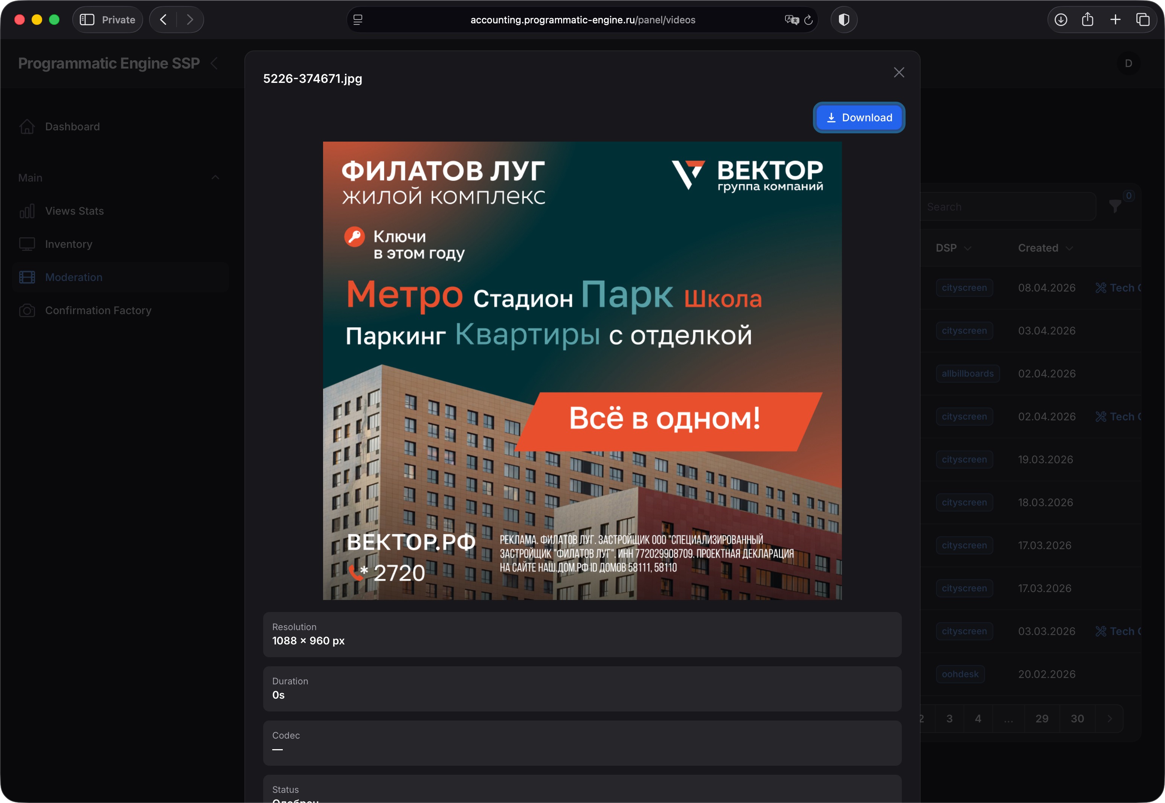Collapse the sidebar with the chevron
The width and height of the screenshot is (1165, 803).
point(214,63)
